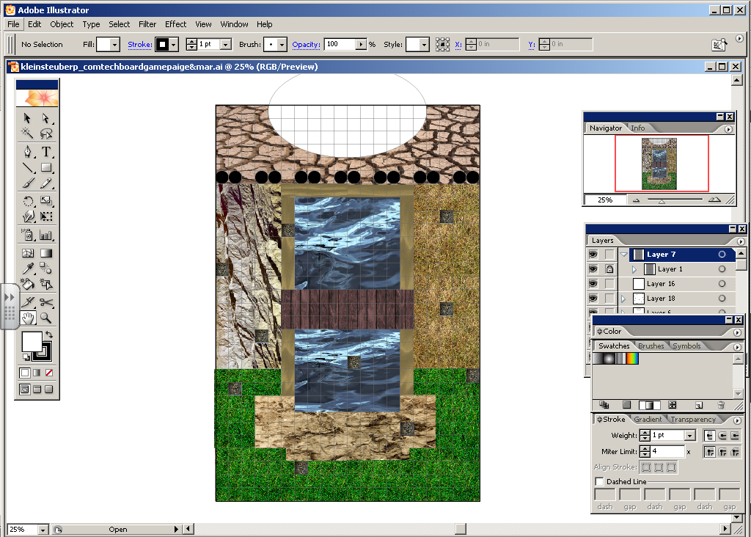Hide Layer 7 using its eye icon
The width and height of the screenshot is (751, 537).
[x=593, y=255]
